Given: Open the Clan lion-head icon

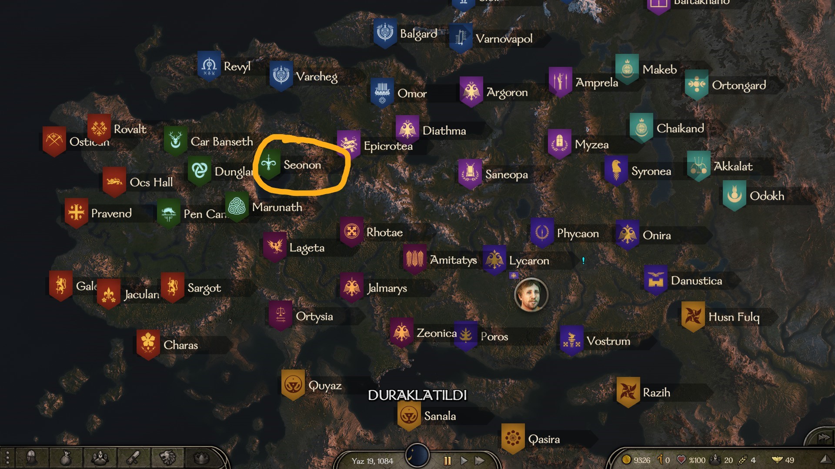Looking at the screenshot, I should tap(167, 458).
